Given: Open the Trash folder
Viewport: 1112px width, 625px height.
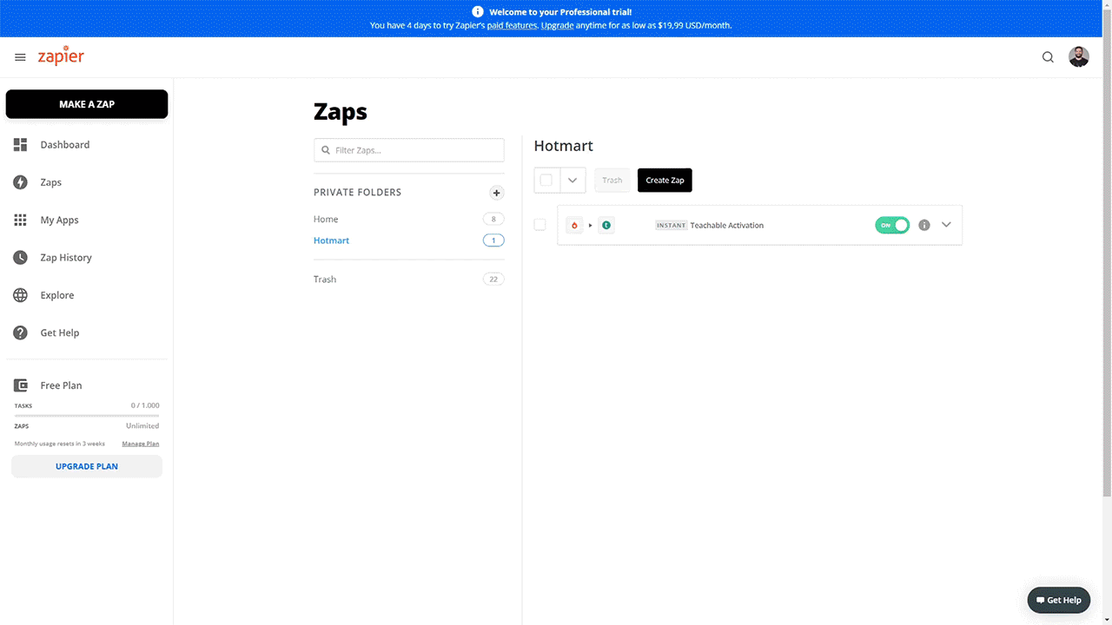Looking at the screenshot, I should coord(325,280).
